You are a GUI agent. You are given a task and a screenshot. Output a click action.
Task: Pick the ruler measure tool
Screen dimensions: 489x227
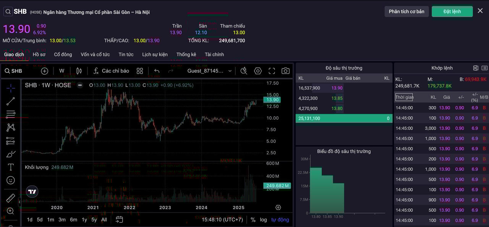pos(11,198)
